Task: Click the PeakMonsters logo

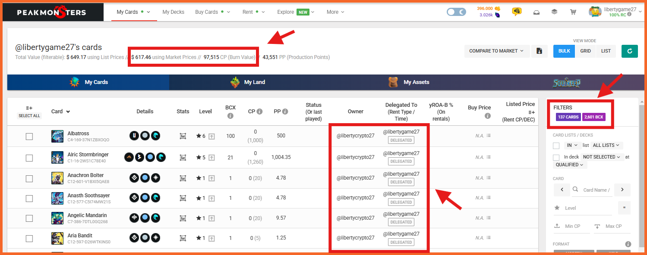Action: [51, 12]
